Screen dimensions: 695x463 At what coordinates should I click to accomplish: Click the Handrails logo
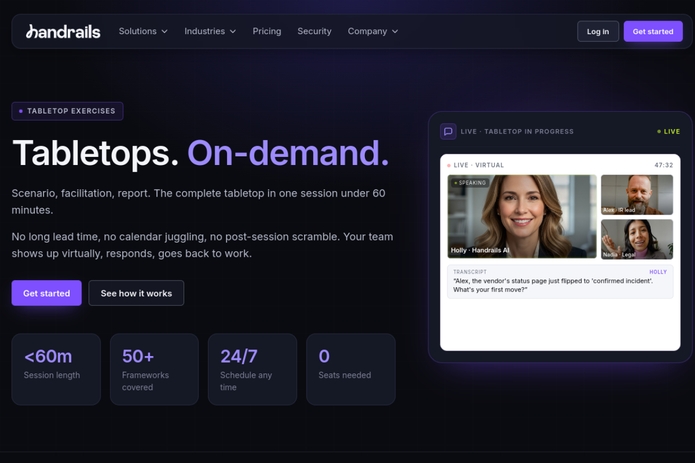(63, 31)
